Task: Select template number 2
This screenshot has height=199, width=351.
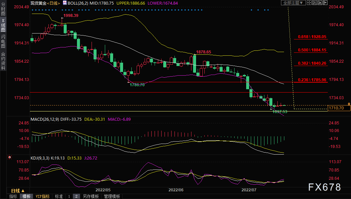Action: coord(76,196)
